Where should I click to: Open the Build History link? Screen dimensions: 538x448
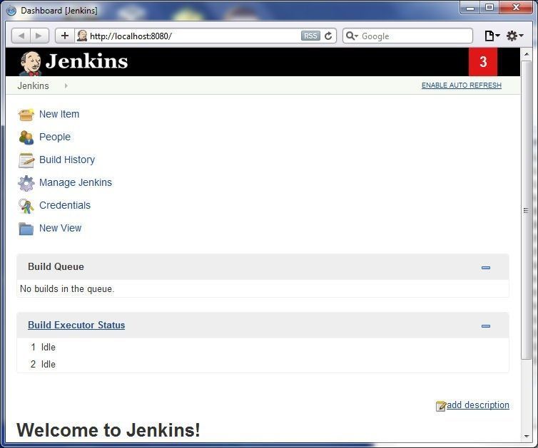[67, 160]
